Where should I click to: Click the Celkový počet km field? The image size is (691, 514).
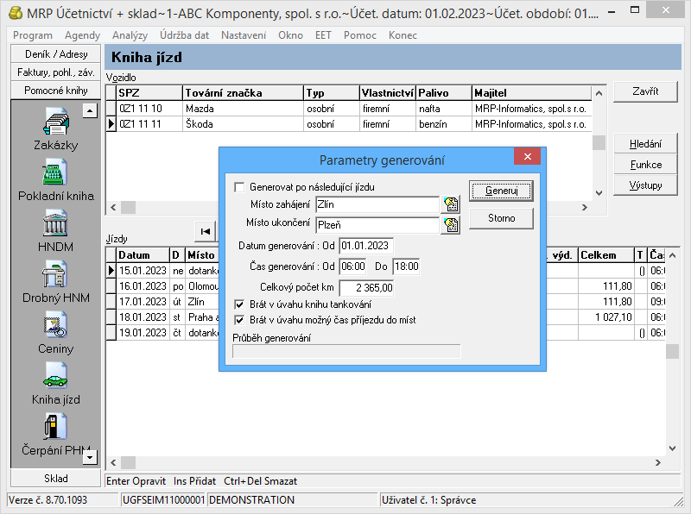[x=367, y=288]
